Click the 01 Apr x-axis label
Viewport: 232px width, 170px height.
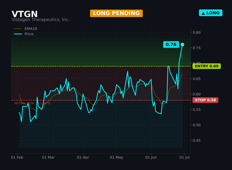(83, 157)
